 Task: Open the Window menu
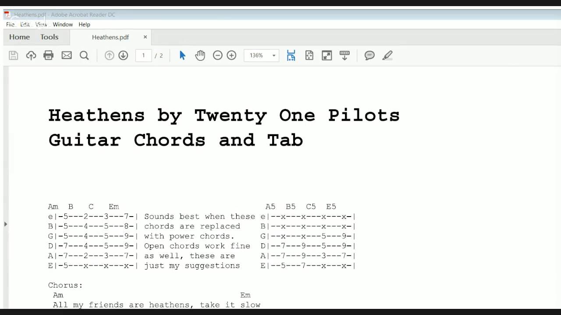pyautogui.click(x=63, y=24)
